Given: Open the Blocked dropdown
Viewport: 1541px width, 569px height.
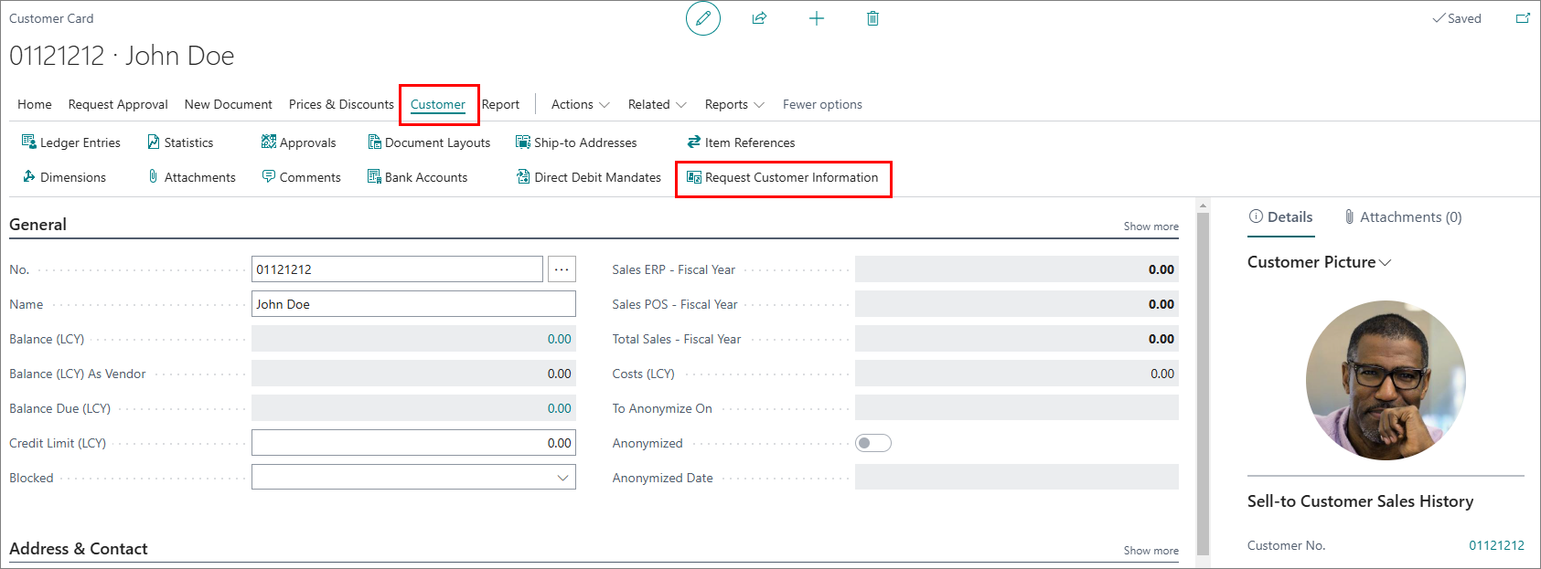Looking at the screenshot, I should [x=413, y=478].
